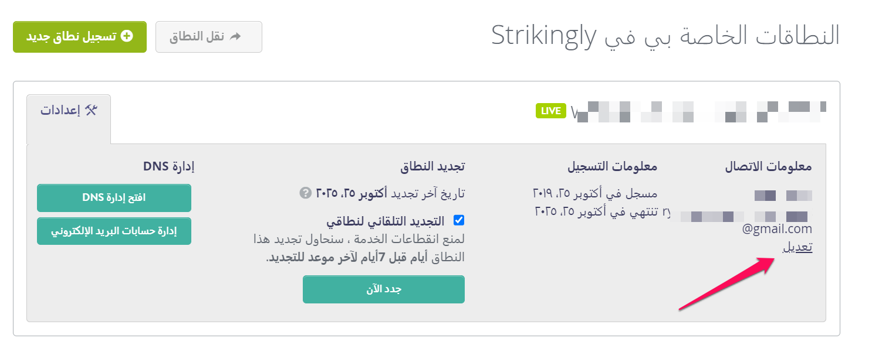872x345 pixels.
Task: Click the page title mentioning Strikingly
Action: coord(665,36)
